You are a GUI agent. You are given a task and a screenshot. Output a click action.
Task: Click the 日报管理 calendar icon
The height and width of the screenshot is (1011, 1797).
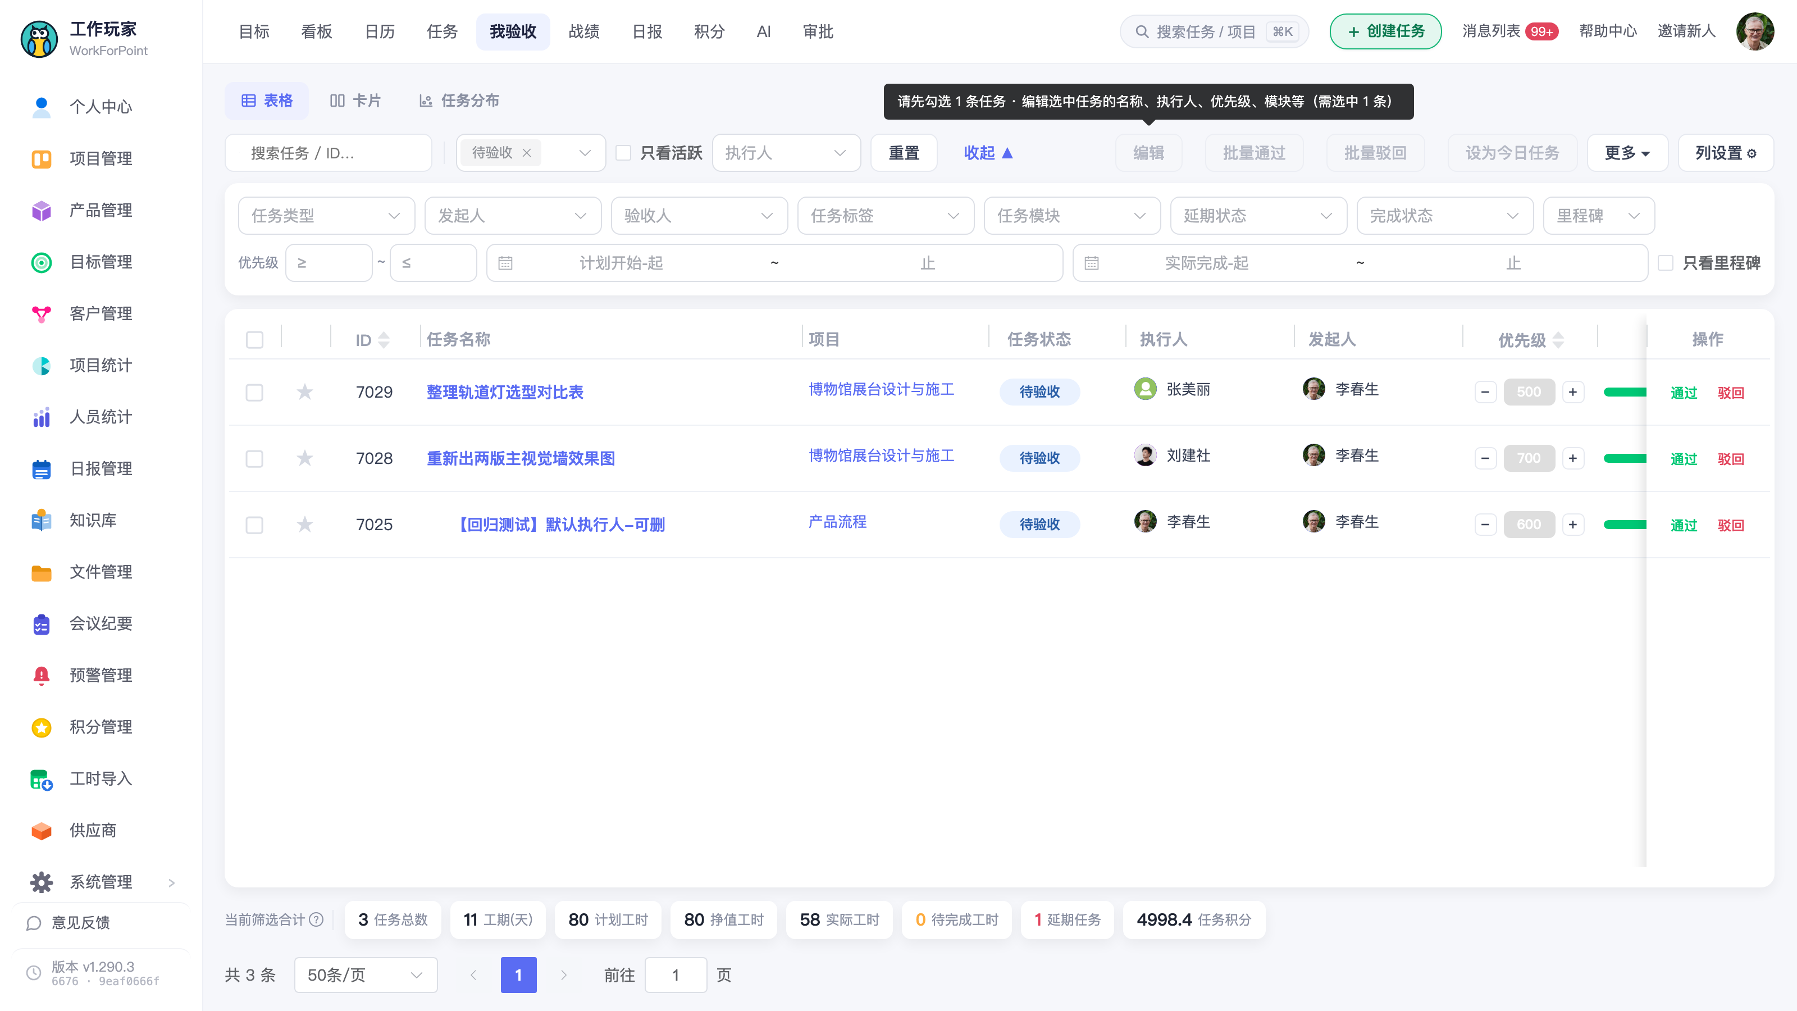pos(41,468)
